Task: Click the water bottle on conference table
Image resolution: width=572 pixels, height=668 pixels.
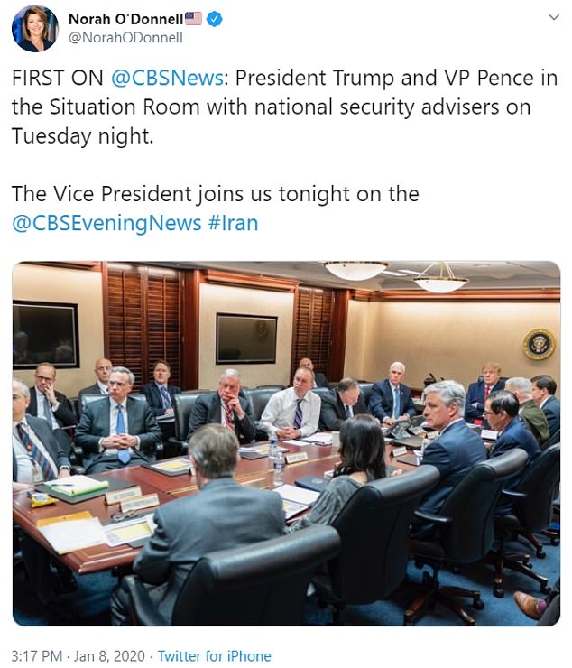Action: coord(278,467)
